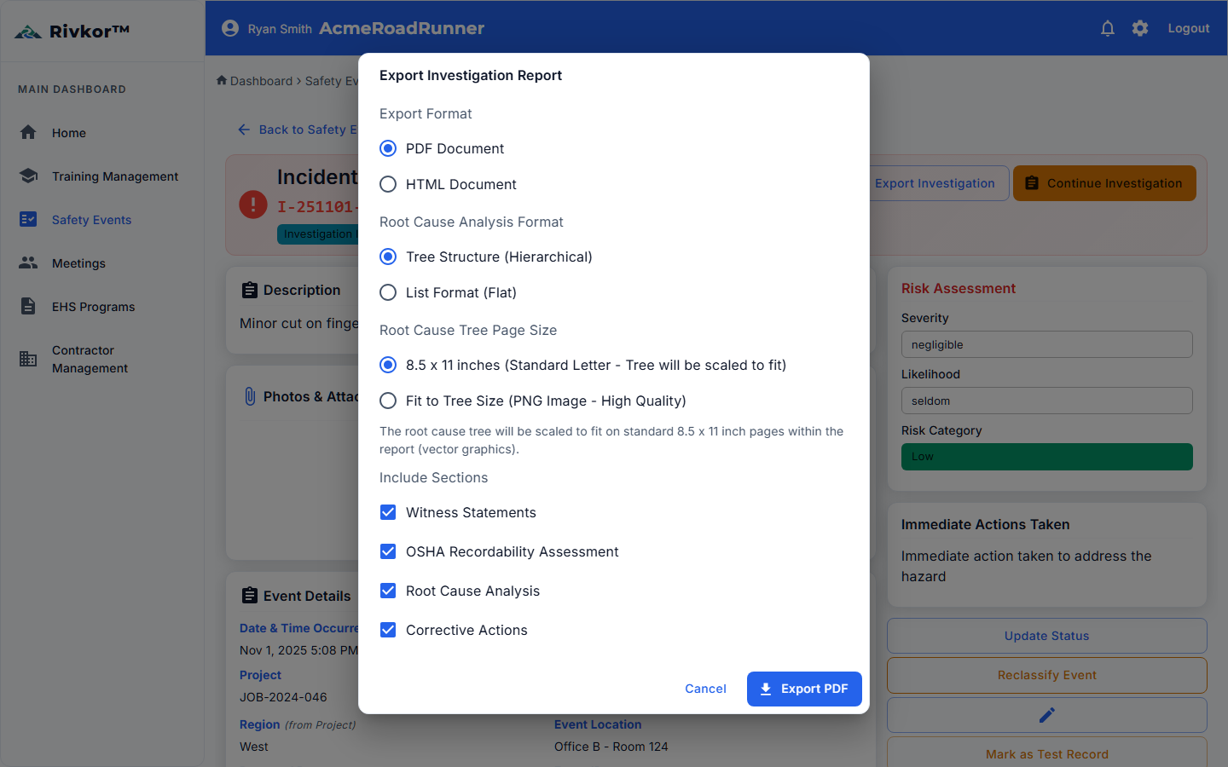
Task: Click the Export PDF button
Action: [x=804, y=689]
